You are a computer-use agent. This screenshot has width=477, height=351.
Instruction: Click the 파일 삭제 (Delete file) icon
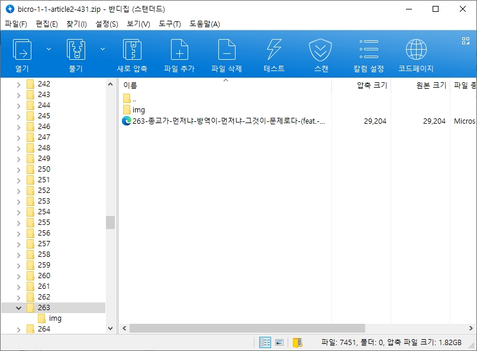tap(227, 50)
